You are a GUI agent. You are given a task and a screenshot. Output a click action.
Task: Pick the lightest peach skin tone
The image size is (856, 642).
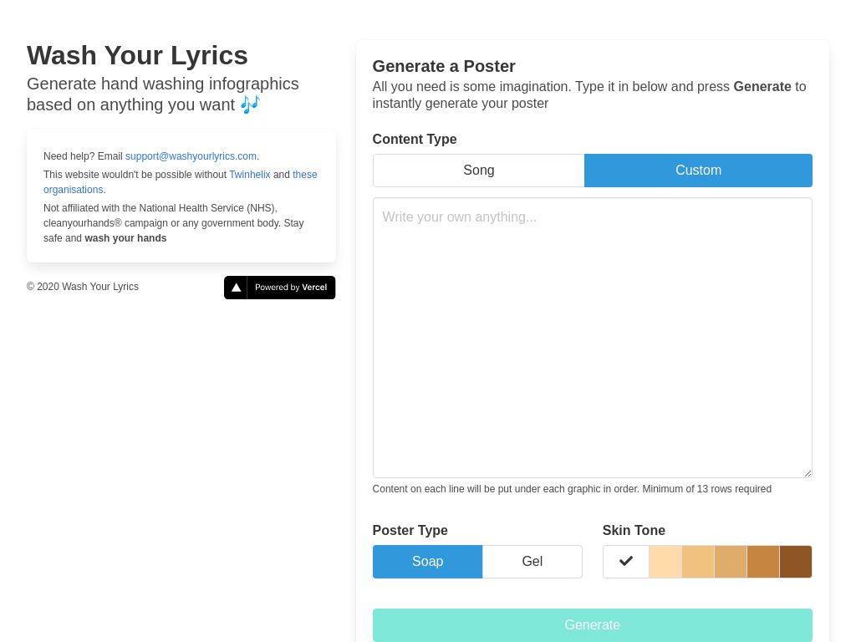pos(665,561)
